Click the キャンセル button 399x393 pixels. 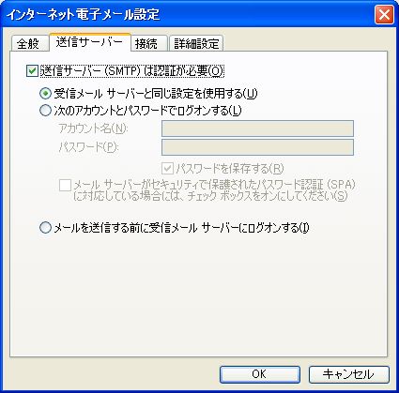point(349,374)
